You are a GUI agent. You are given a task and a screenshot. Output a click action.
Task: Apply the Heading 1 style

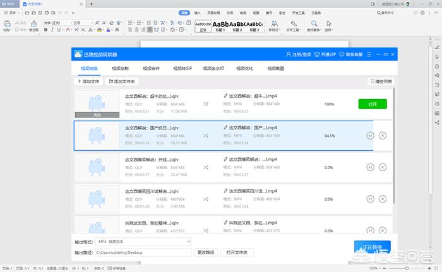point(220,26)
